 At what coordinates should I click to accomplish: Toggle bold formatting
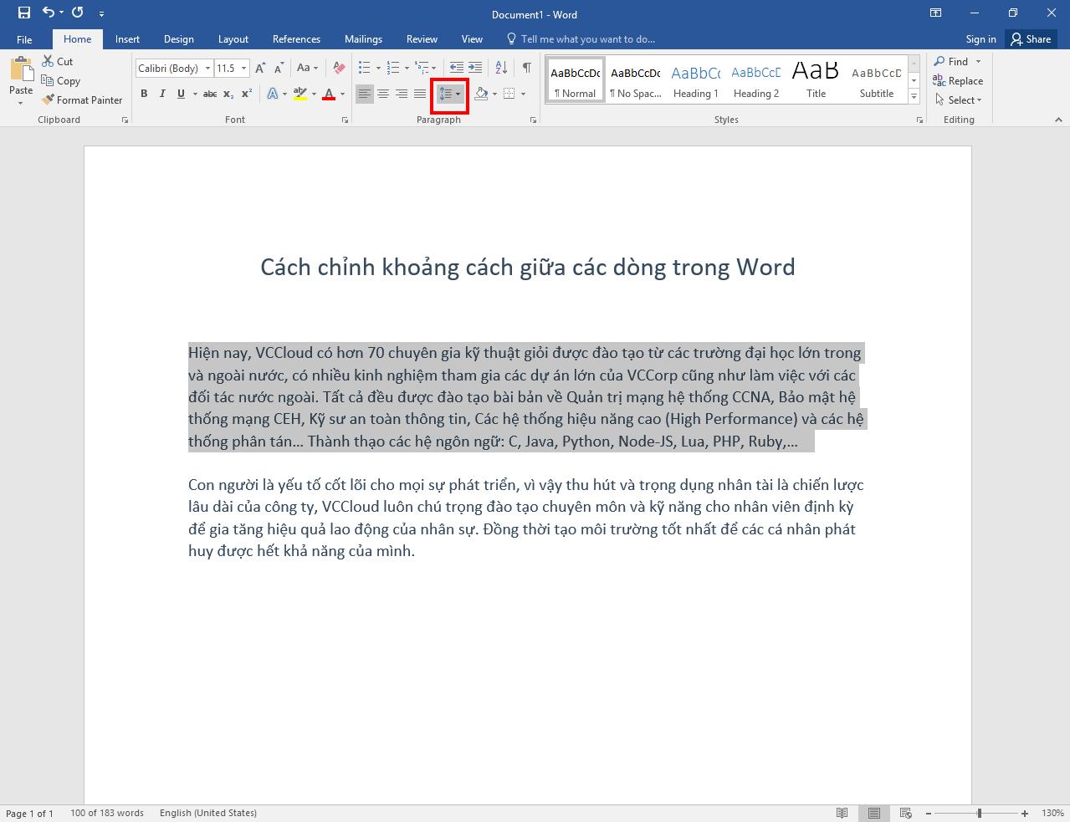144,94
